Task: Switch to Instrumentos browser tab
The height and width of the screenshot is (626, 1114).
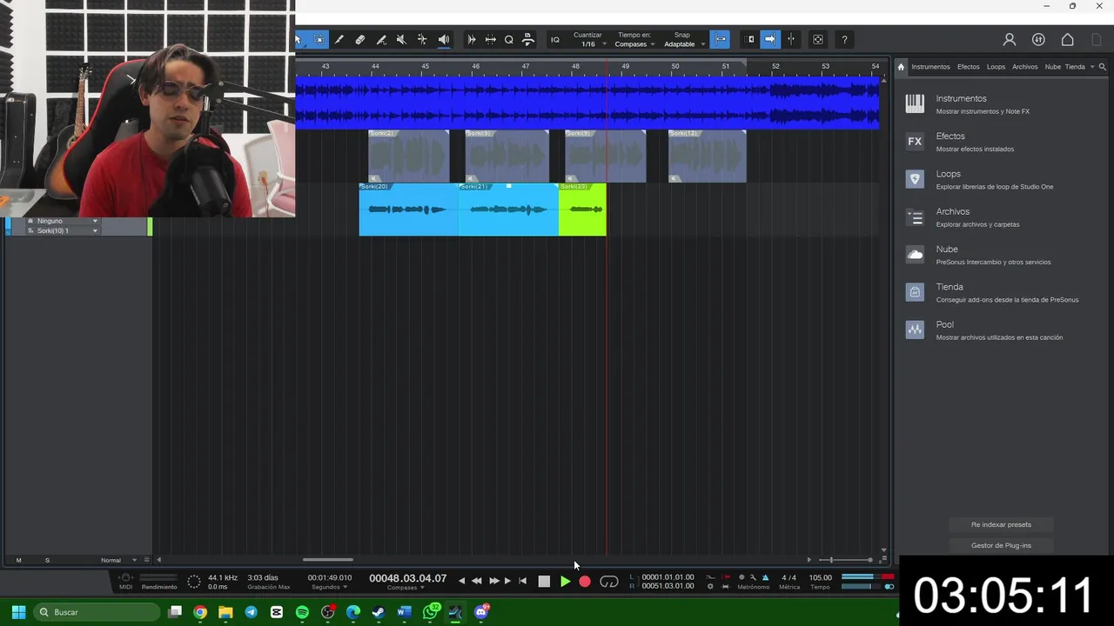Action: (x=930, y=67)
